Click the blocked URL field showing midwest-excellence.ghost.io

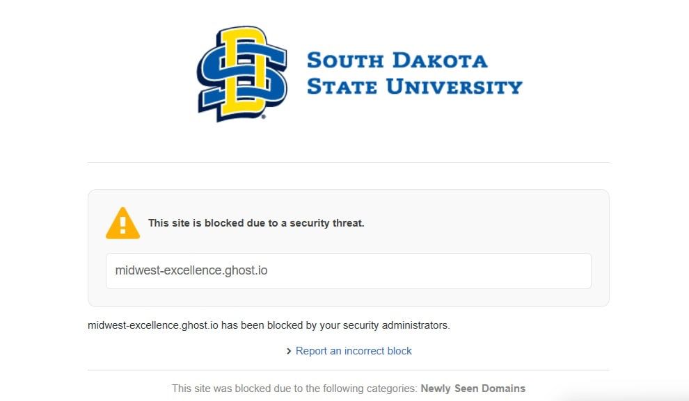[x=348, y=270]
